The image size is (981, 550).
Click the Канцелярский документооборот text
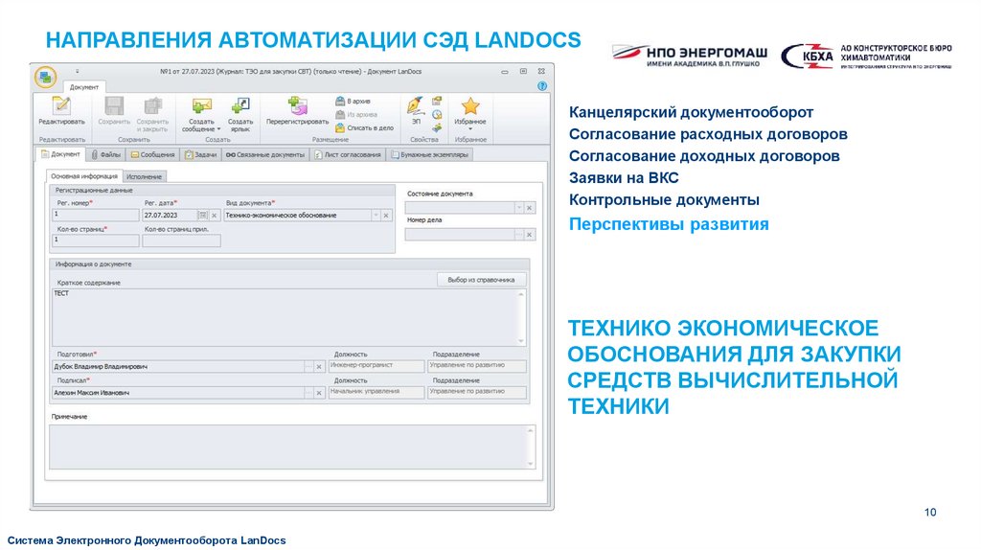click(691, 113)
